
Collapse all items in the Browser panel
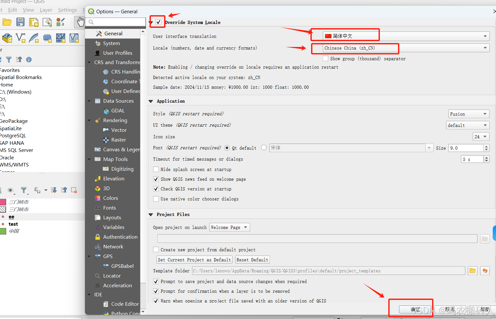[x=19, y=60]
